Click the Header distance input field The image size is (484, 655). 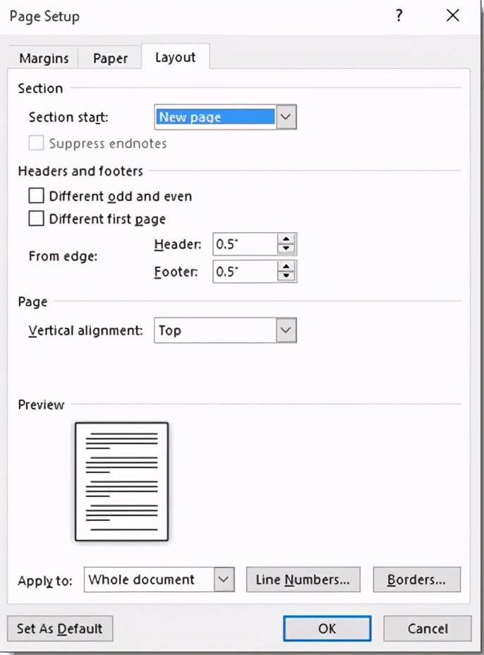pyautogui.click(x=245, y=244)
